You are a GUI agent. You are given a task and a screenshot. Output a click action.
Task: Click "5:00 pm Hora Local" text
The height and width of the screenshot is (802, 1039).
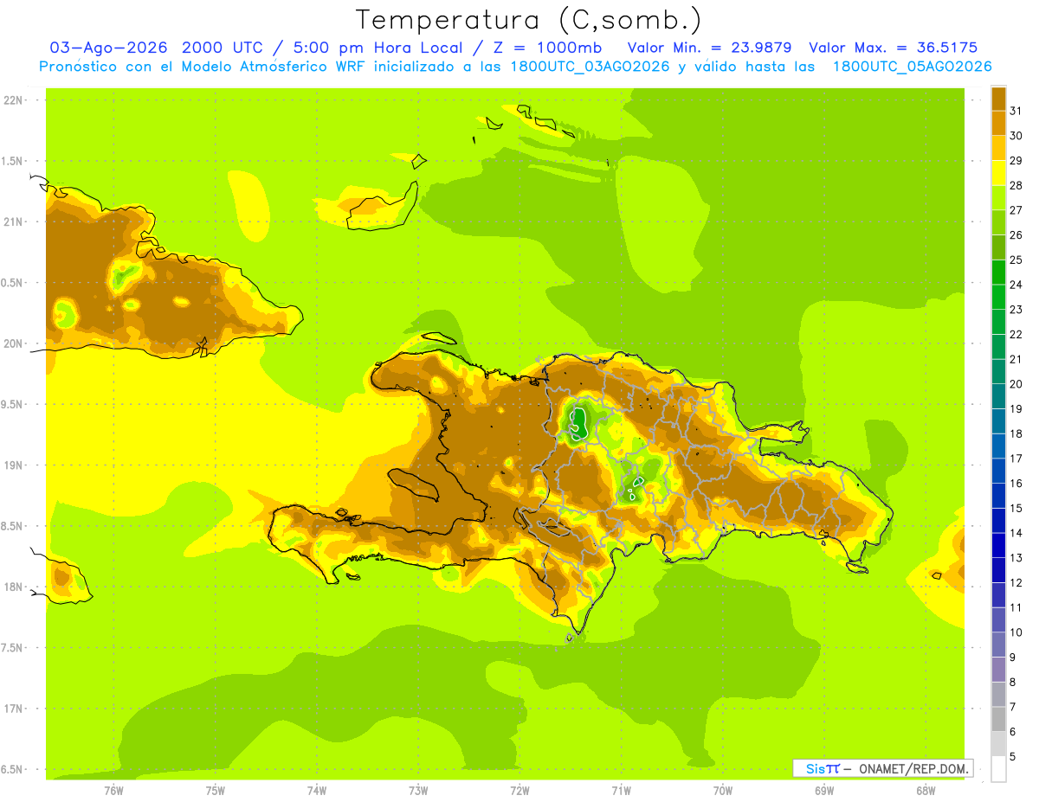click(x=378, y=48)
